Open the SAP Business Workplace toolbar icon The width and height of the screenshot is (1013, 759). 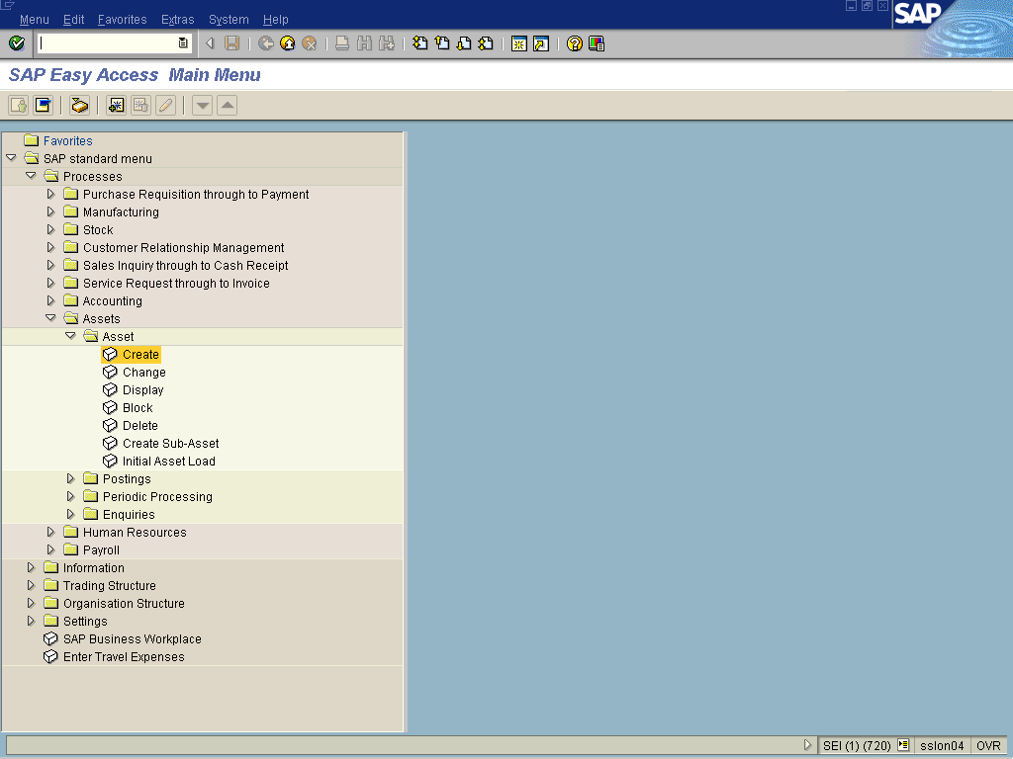(80, 105)
